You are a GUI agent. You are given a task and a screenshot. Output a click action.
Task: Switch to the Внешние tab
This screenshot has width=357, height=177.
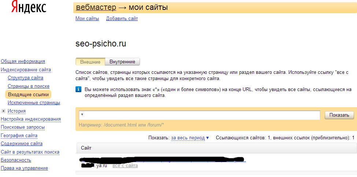pyautogui.click(x=90, y=62)
